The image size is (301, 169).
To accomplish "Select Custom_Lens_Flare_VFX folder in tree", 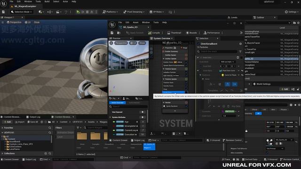I will click(x=21, y=144).
